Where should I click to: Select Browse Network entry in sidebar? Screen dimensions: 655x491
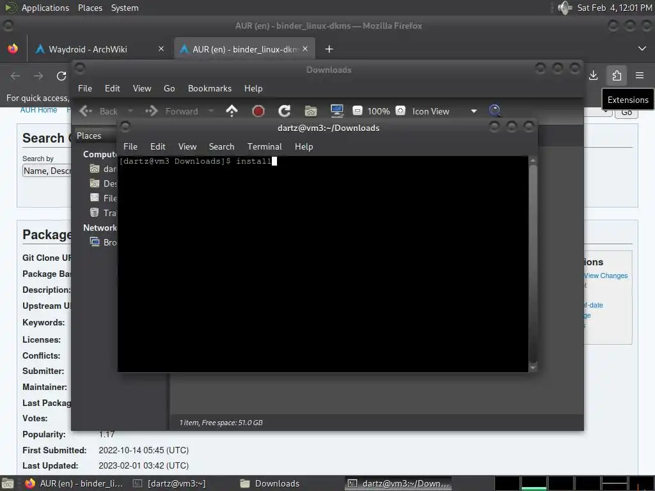pyautogui.click(x=103, y=242)
